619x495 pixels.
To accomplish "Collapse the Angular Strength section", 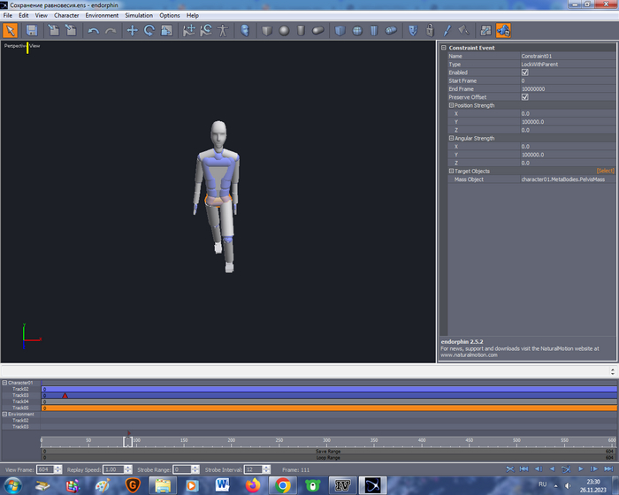I will click(451, 138).
